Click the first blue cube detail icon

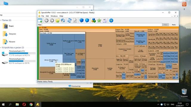[x=81, y=21]
